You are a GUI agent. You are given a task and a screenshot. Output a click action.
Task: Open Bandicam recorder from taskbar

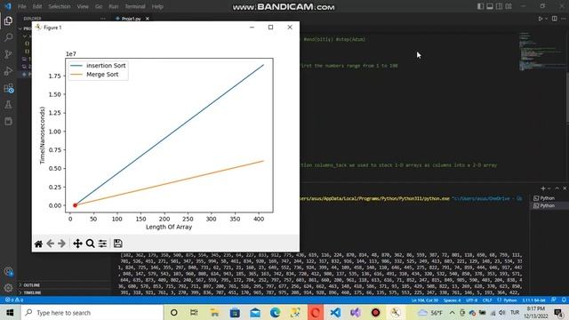coord(375,312)
